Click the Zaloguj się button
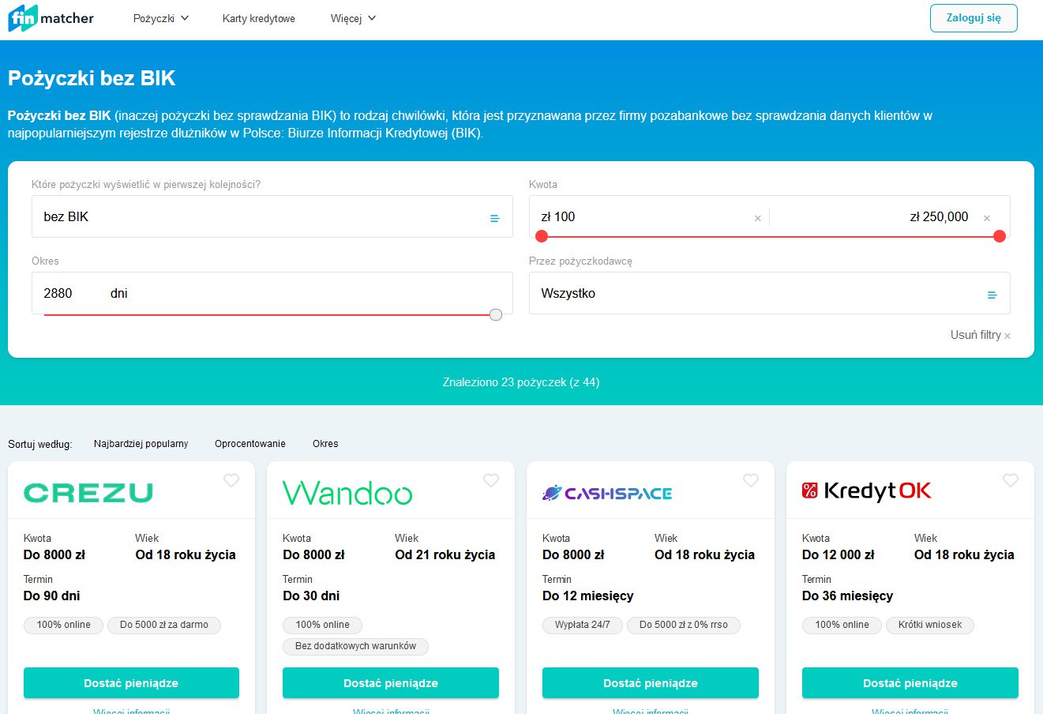The image size is (1043, 714). pos(974,18)
